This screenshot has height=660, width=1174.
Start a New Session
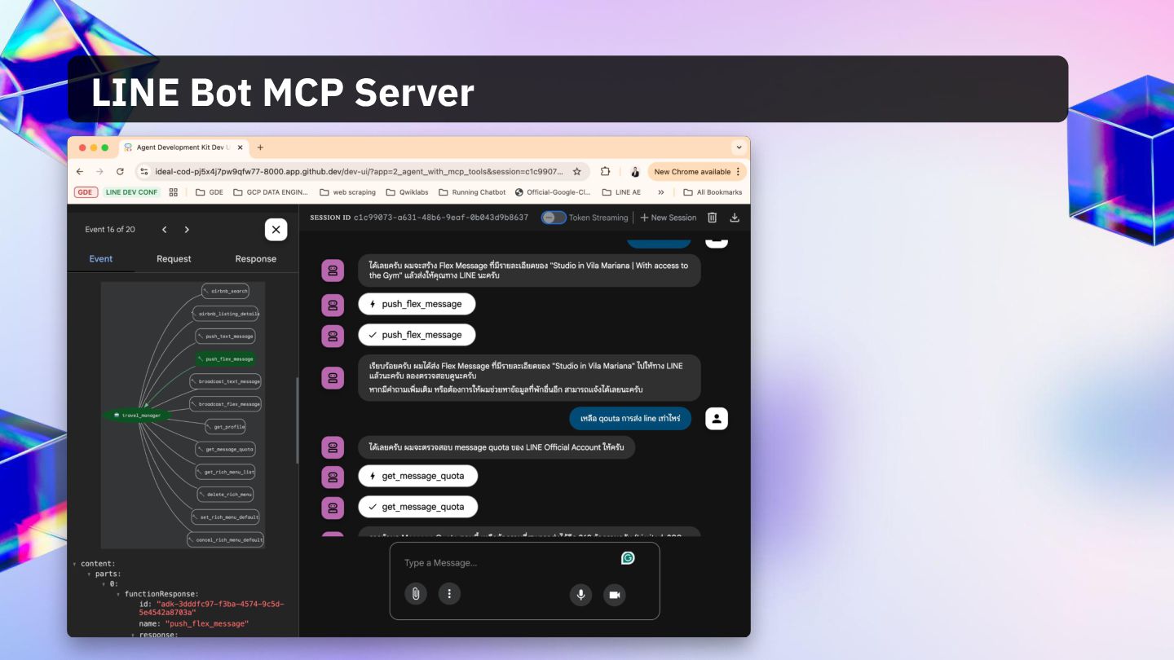pyautogui.click(x=669, y=218)
